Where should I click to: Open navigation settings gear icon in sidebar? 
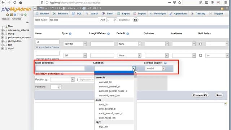point(22,15)
